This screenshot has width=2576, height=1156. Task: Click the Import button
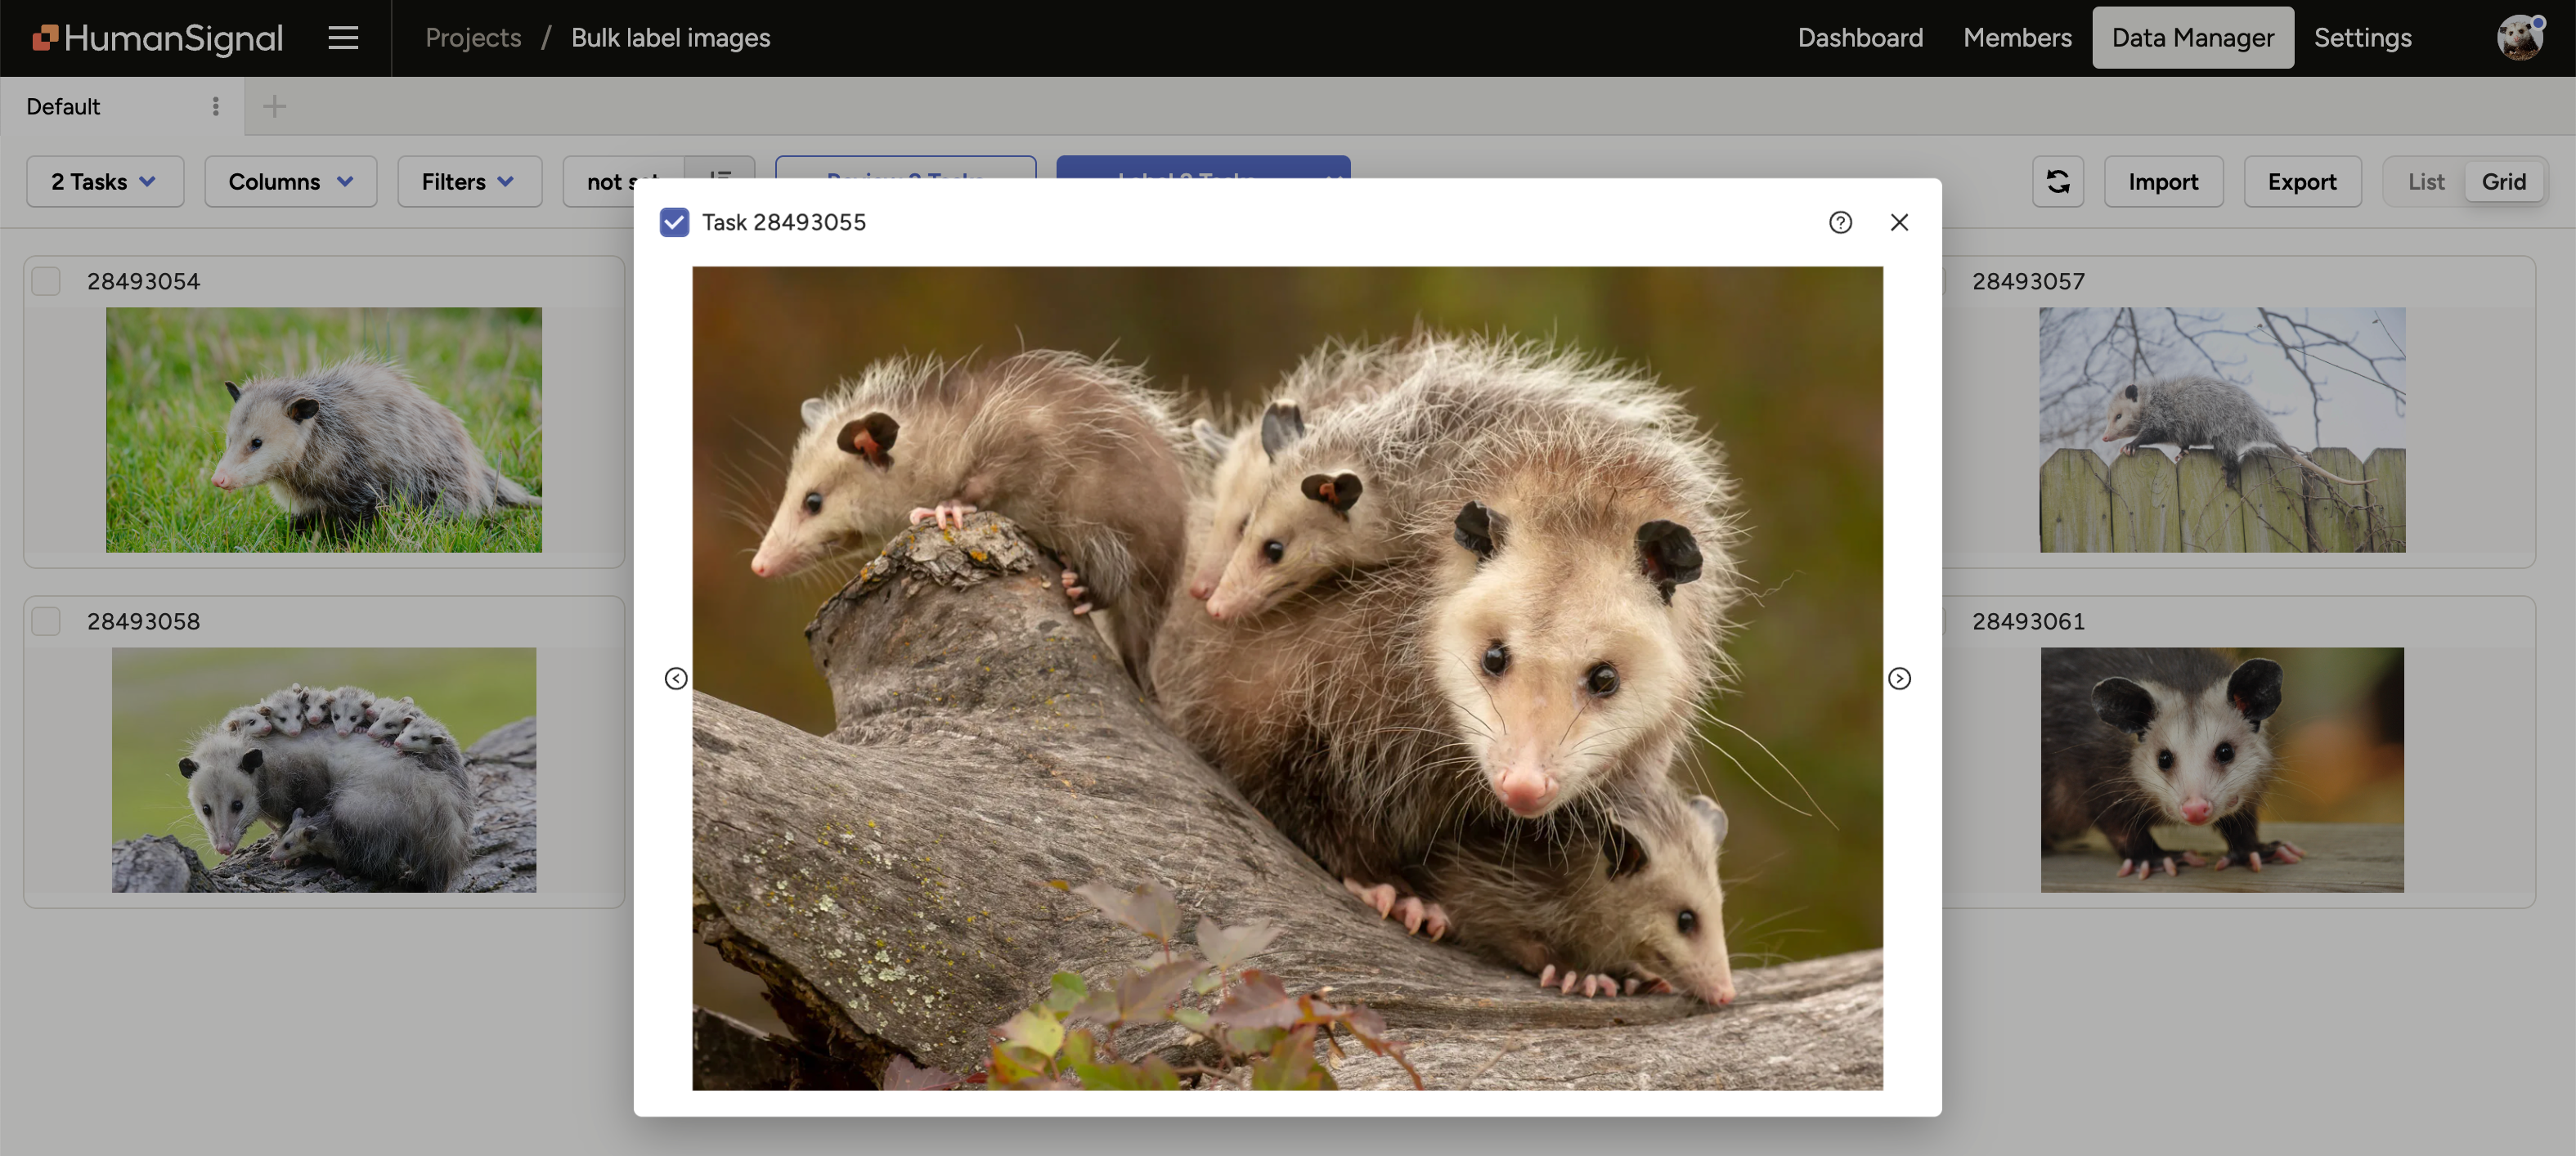pyautogui.click(x=2163, y=181)
